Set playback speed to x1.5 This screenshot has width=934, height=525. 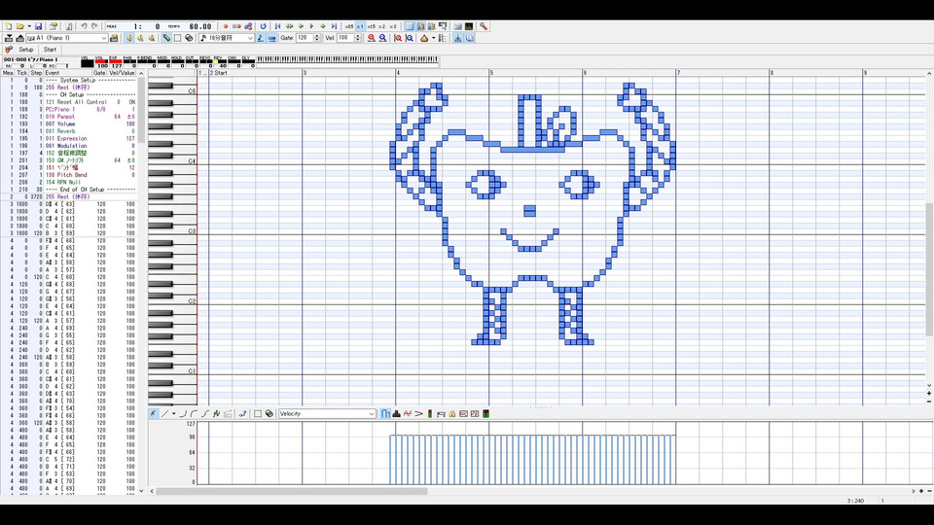(x=371, y=26)
